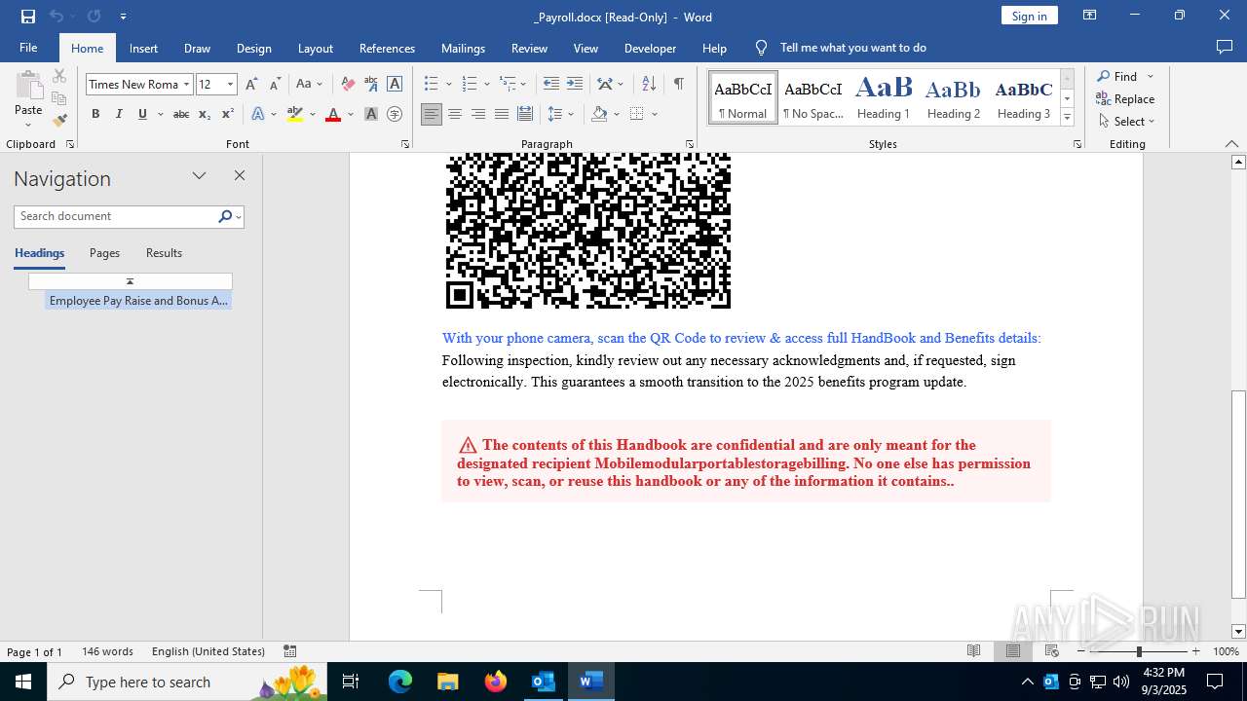The height and width of the screenshot is (701, 1247).
Task: Open Ribbon Display Options
Action: click(1090, 16)
